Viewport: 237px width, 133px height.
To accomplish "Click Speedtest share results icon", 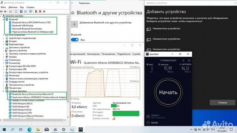I will click(x=183, y=61).
